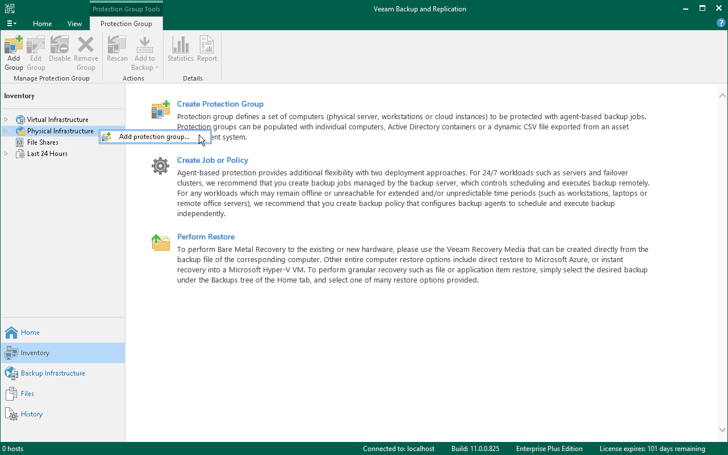The width and height of the screenshot is (728, 455).
Task: Click the Add protection group menu icon
Action: pyautogui.click(x=106, y=137)
